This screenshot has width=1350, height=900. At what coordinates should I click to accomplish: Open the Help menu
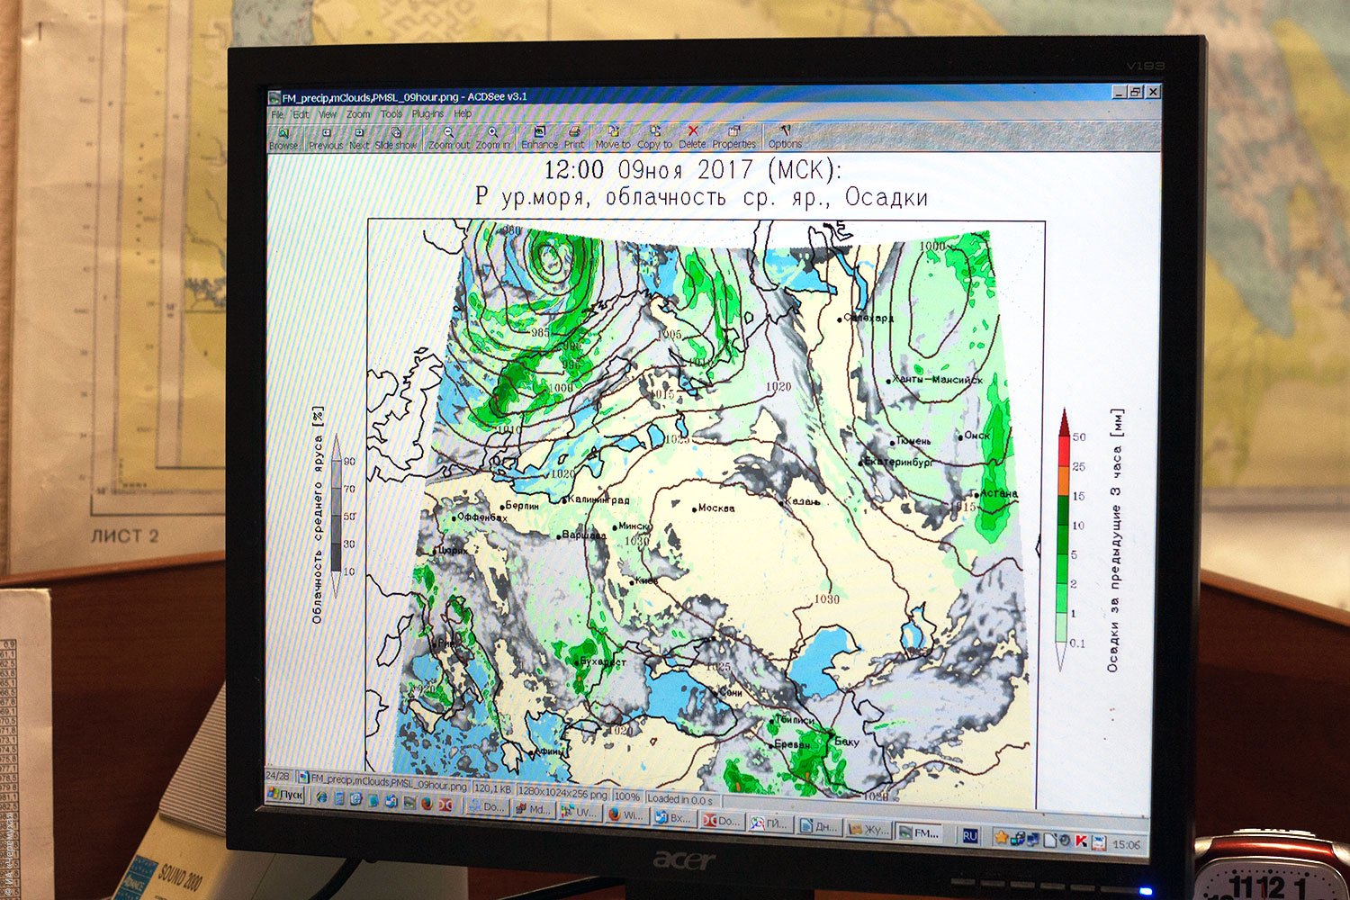point(463,114)
